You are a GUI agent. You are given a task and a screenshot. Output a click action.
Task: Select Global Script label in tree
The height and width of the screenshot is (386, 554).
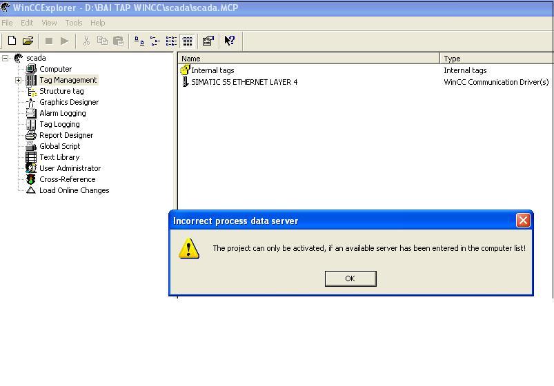pos(60,146)
